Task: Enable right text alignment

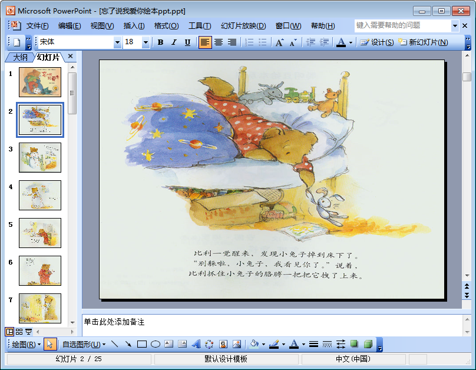Action: coord(232,42)
